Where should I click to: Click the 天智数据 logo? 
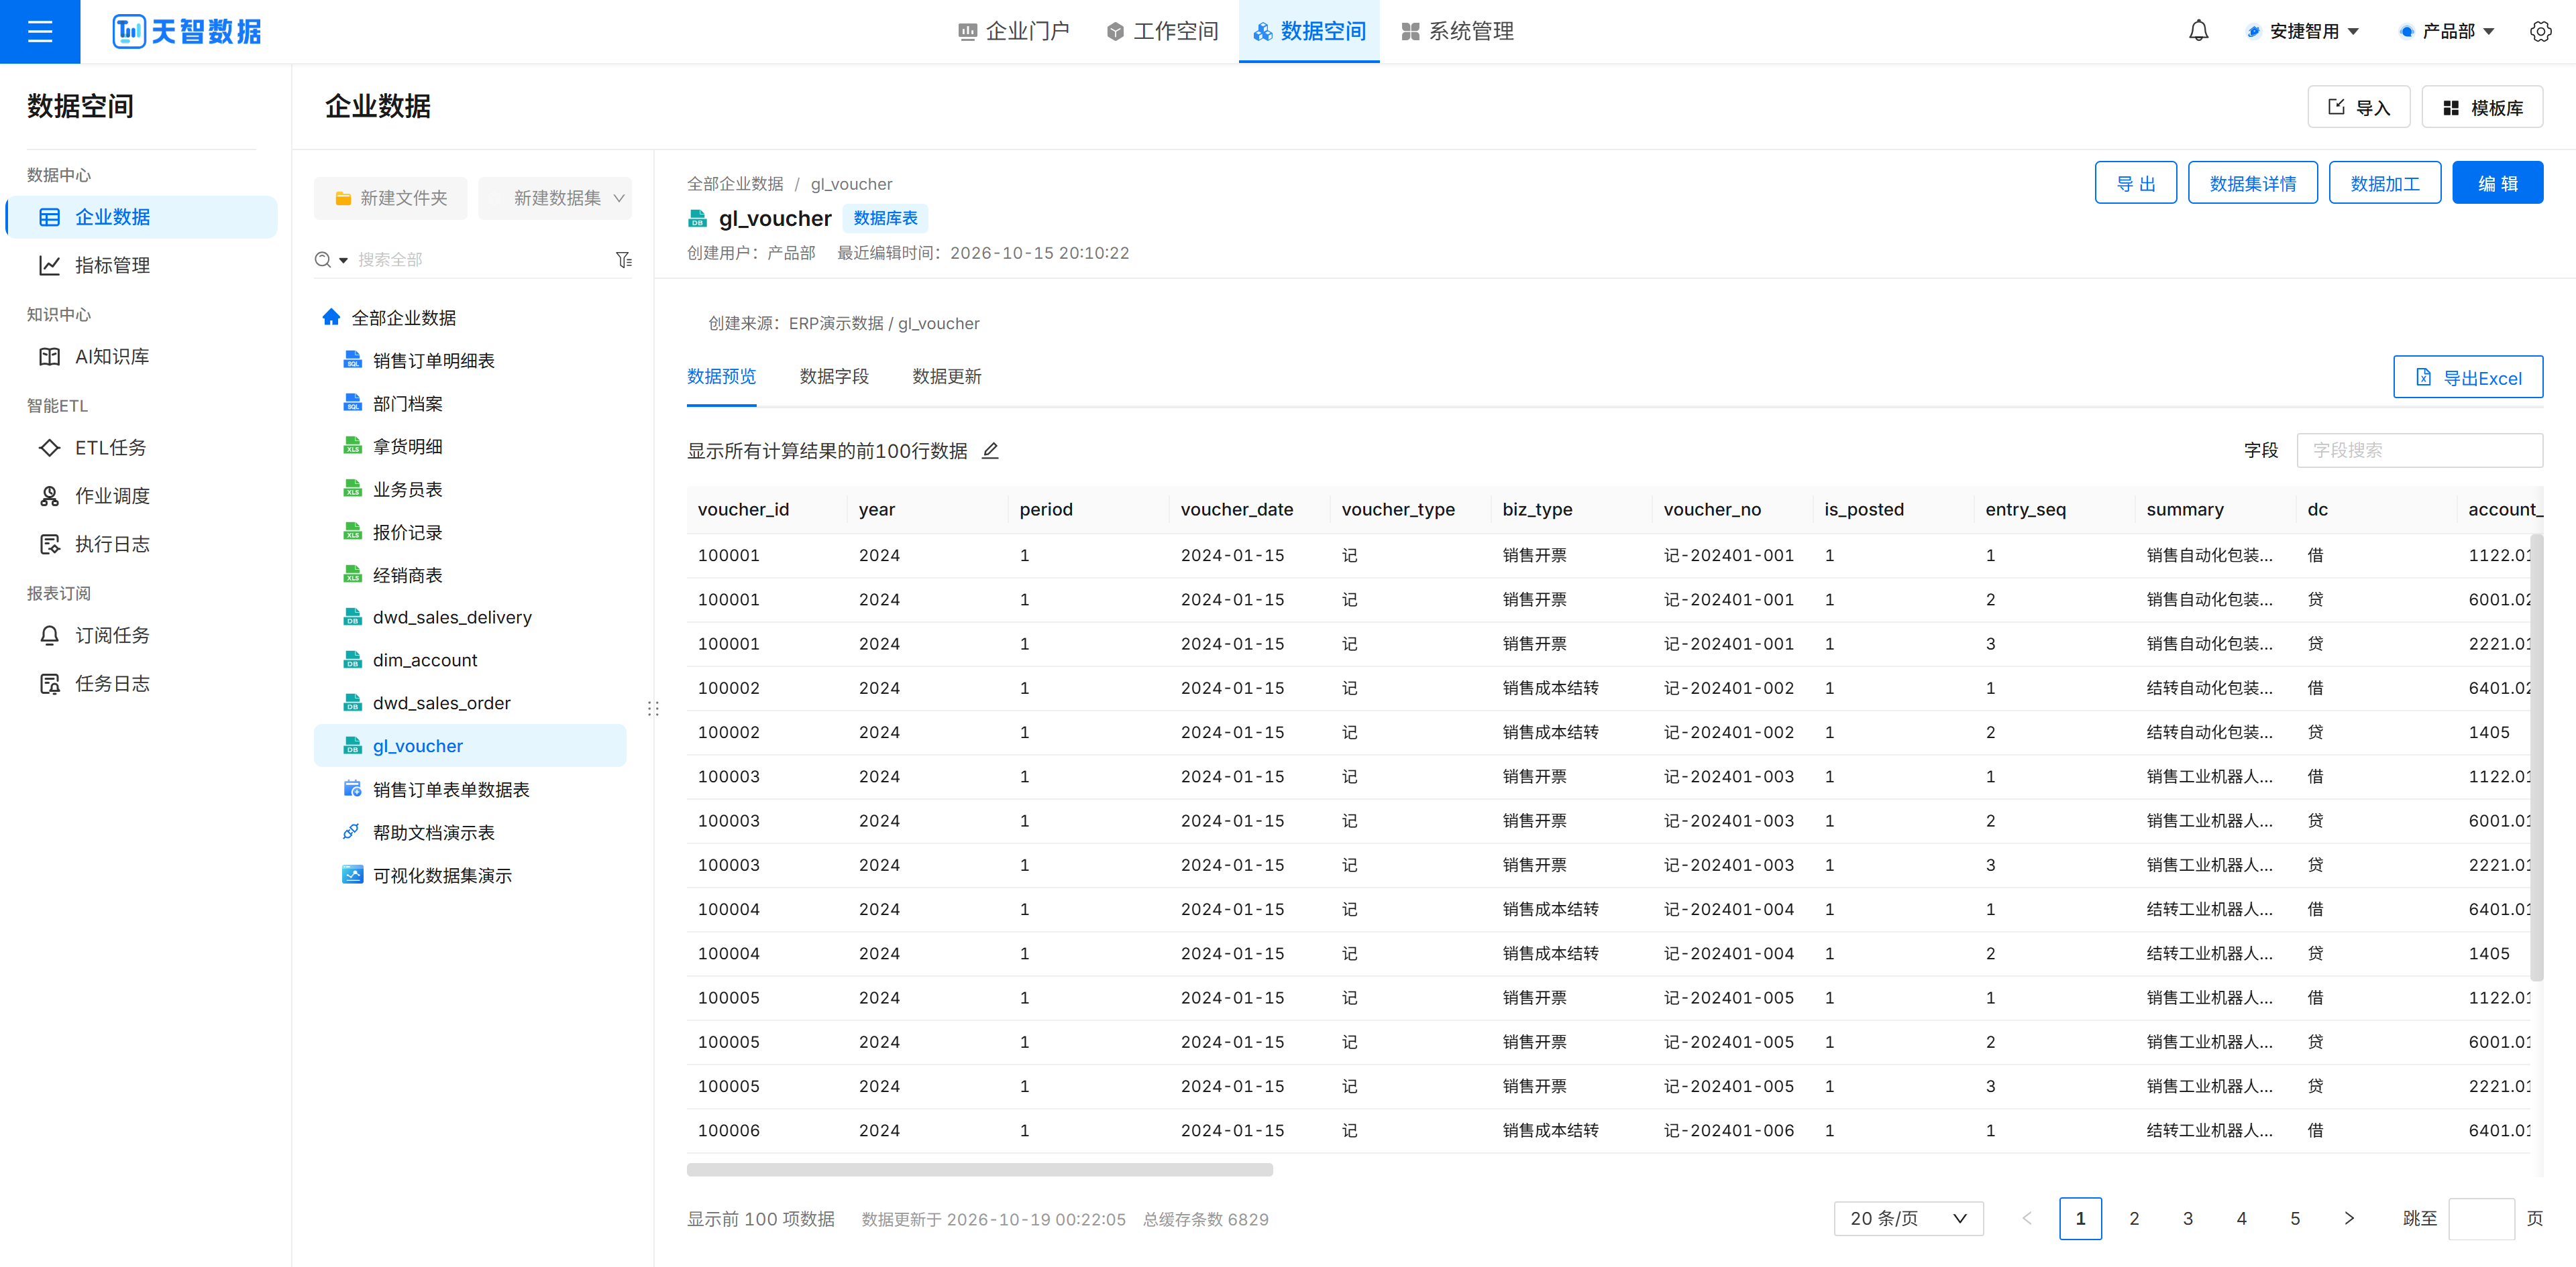pyautogui.click(x=187, y=32)
